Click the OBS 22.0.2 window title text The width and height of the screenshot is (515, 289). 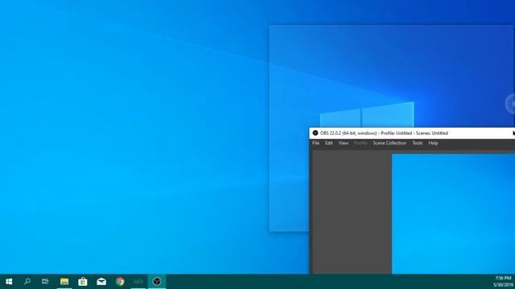tap(384, 133)
